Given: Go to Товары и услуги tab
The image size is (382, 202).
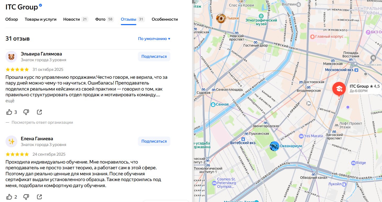Looking at the screenshot, I should click(41, 19).
